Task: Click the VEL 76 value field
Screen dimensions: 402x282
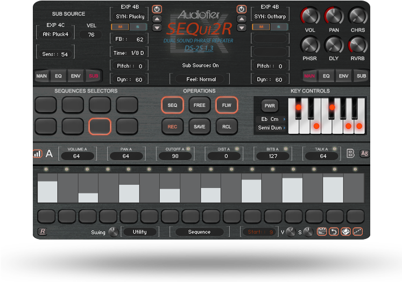Action: [x=91, y=34]
